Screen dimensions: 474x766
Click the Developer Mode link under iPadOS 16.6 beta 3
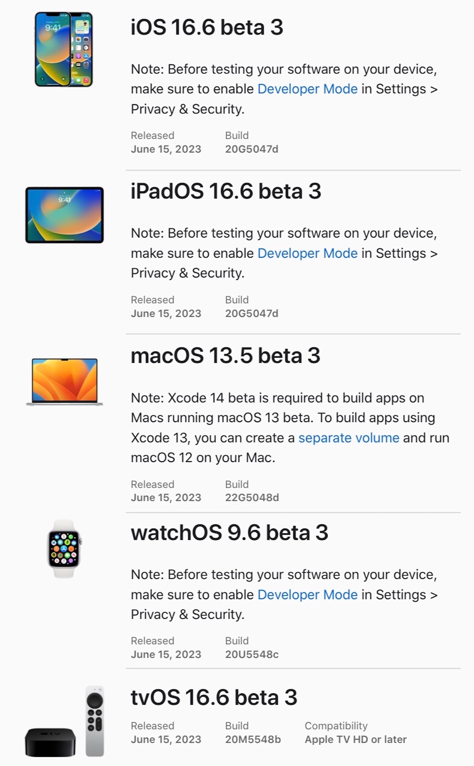(x=308, y=253)
